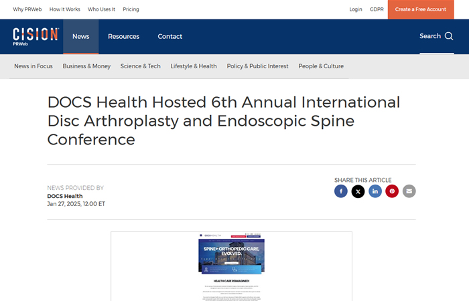This screenshot has height=301, width=469.
Task: Click the article headline text
Action: (x=224, y=121)
